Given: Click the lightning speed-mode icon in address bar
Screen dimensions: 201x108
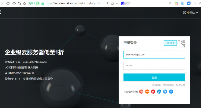Looking at the screenshot, I should click(x=107, y=3).
